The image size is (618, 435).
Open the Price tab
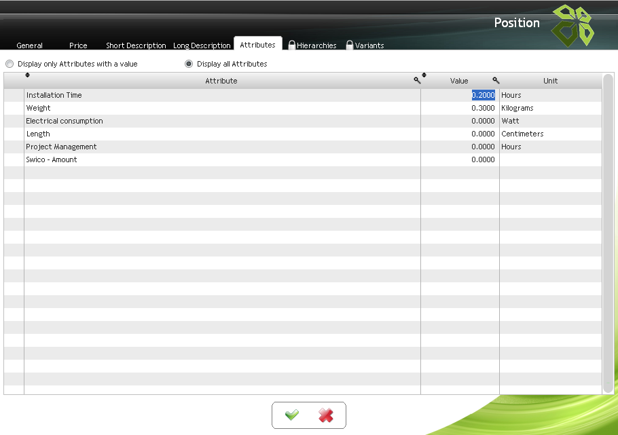(78, 45)
